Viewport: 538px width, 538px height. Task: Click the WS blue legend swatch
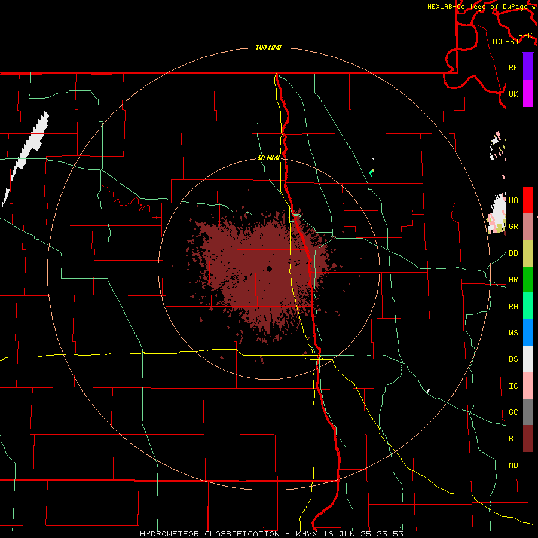(528, 332)
